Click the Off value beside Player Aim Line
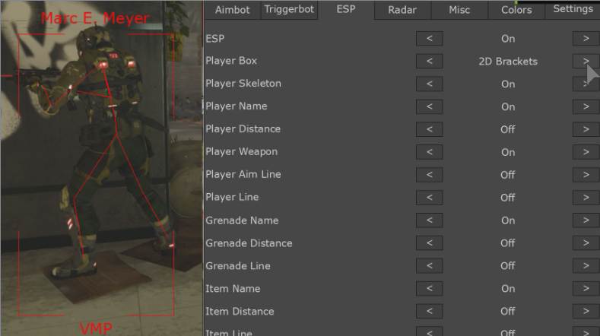This screenshot has height=336, width=600. [x=508, y=175]
